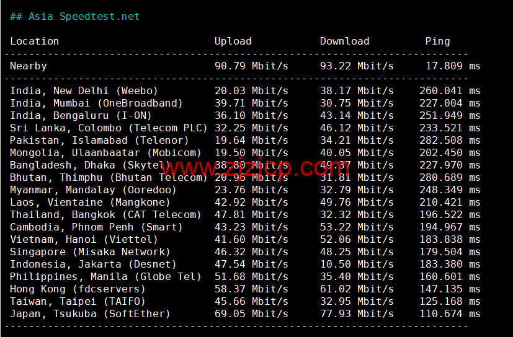Click Colombo ping 233.521 ms
This screenshot has height=337, width=513.
(x=450, y=128)
